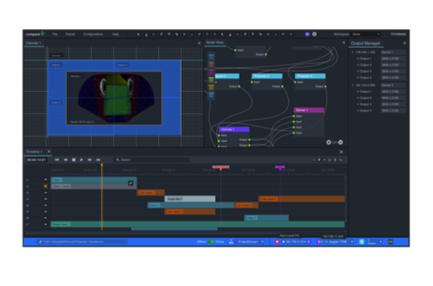The image size is (433, 286).
Task: Toggle visibility eye for layer L4
Action: click(x=45, y=199)
